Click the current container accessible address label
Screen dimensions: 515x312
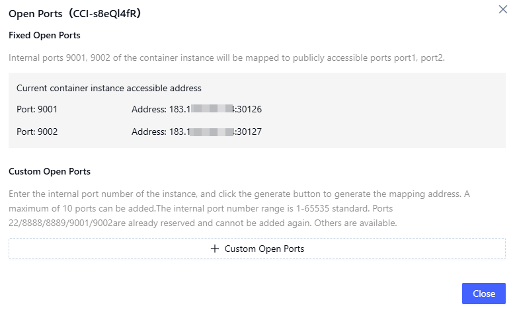pyautogui.click(x=109, y=88)
